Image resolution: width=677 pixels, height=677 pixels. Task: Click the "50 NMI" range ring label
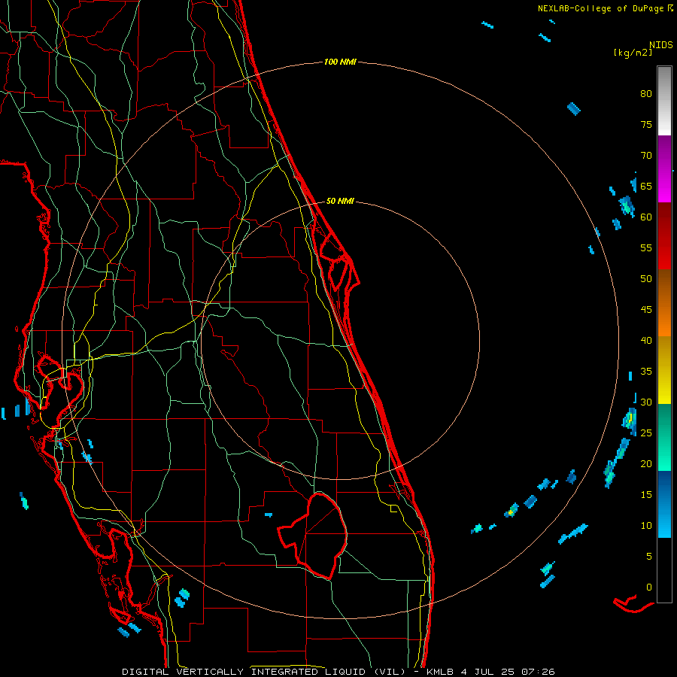tap(340, 201)
